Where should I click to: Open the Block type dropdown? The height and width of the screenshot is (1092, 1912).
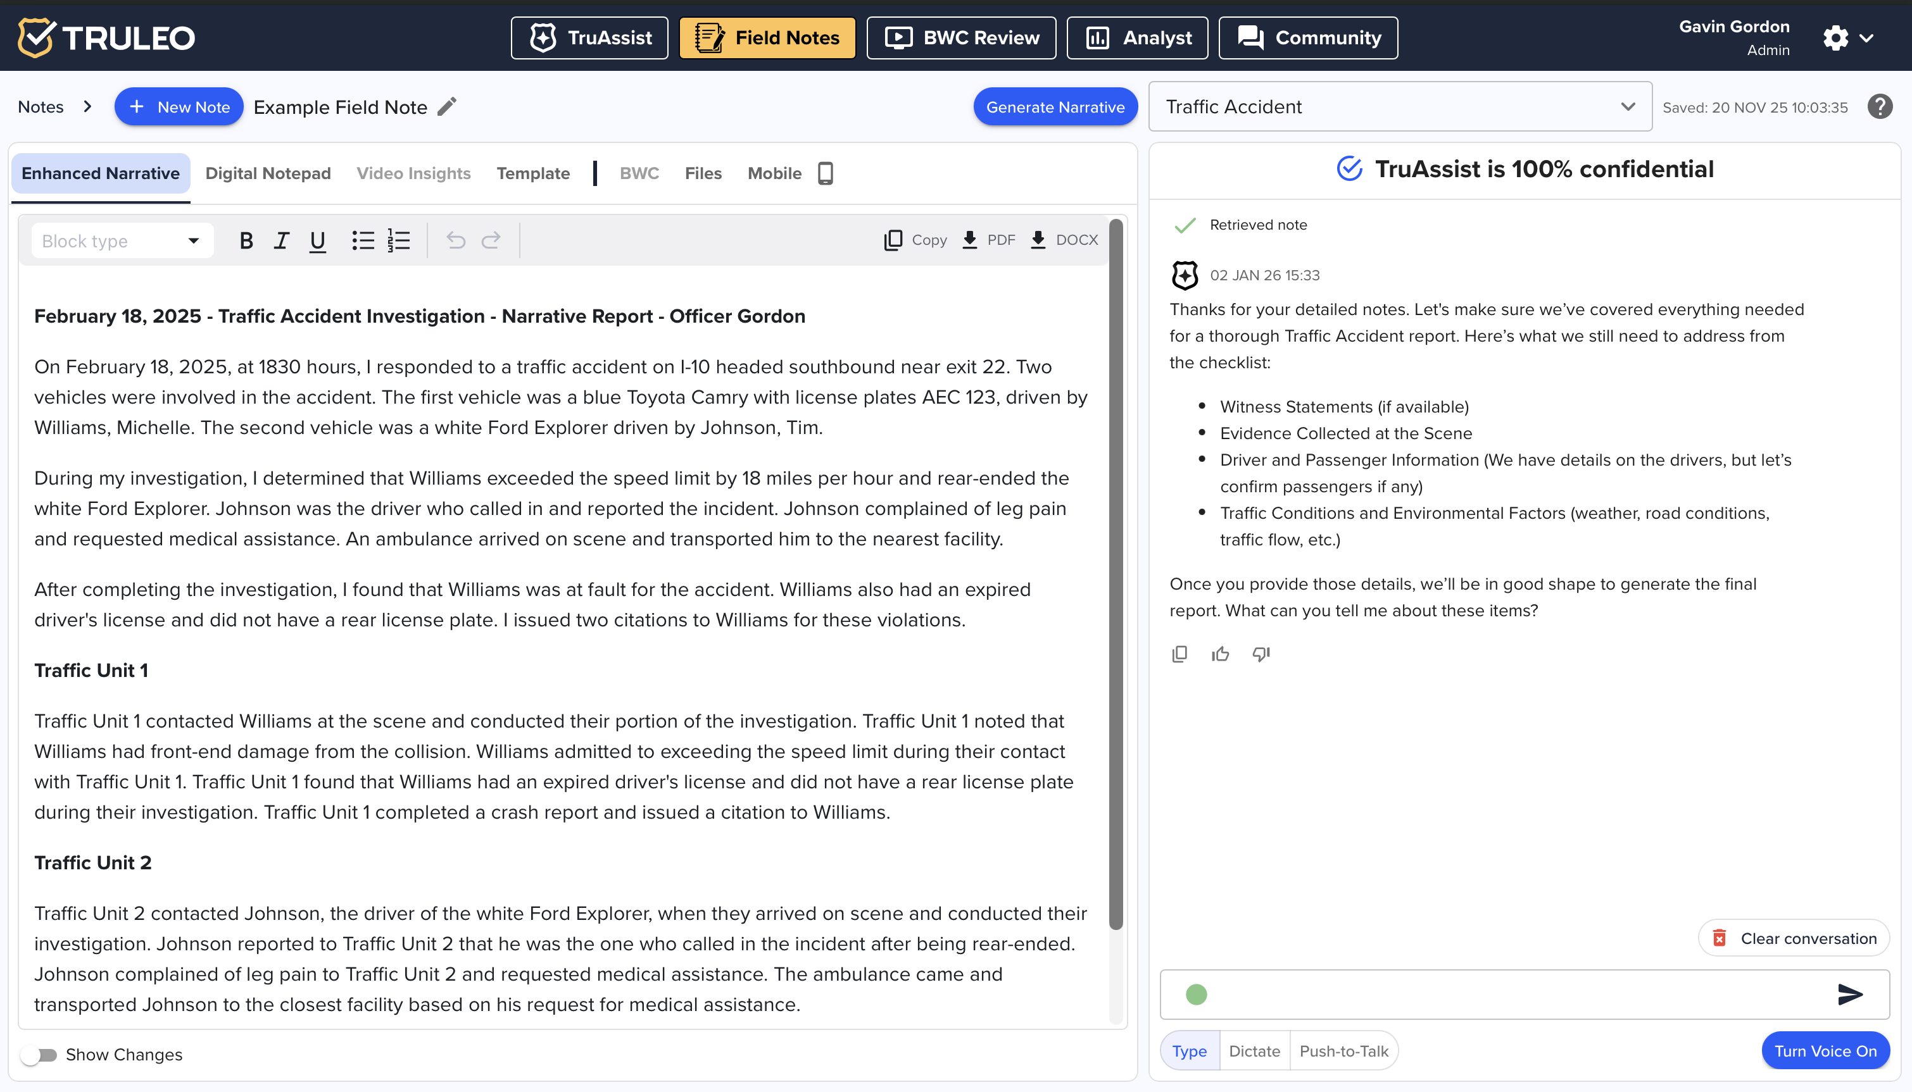coord(121,241)
